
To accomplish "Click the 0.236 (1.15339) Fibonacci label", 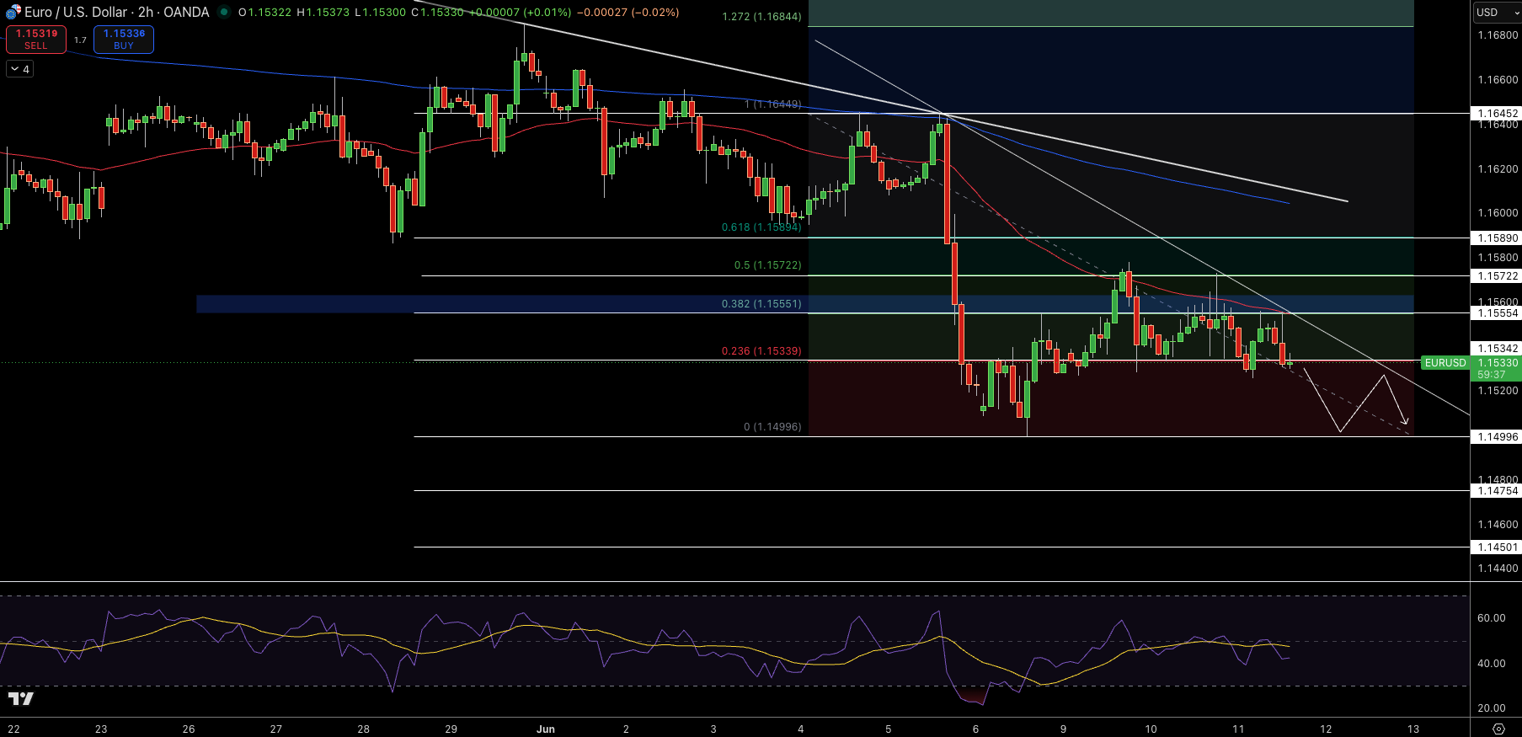I will [761, 351].
